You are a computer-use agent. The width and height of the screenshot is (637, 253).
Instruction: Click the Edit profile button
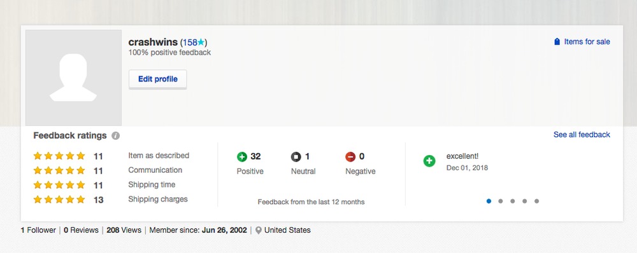point(157,79)
